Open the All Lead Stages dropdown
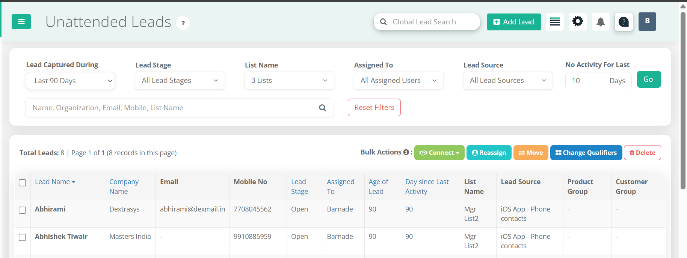 (x=180, y=81)
